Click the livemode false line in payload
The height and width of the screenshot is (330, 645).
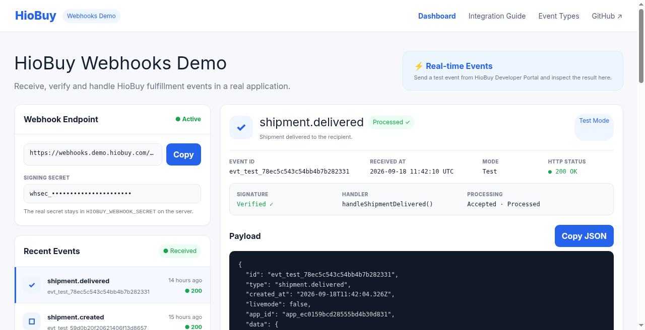point(278,304)
